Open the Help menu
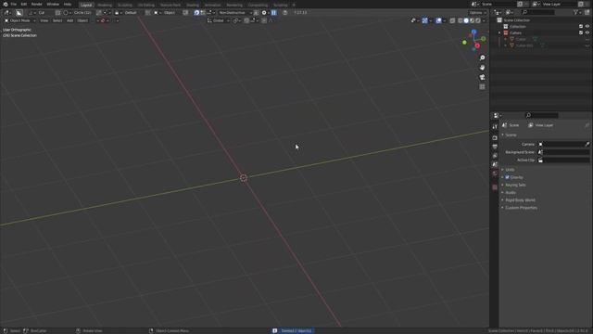This screenshot has height=334, width=593. (x=68, y=4)
